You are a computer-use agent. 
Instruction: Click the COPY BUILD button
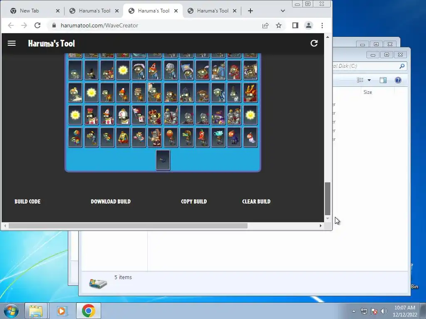[194, 201]
